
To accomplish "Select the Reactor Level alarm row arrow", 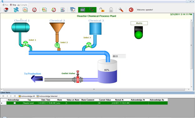I will (2, 103).
